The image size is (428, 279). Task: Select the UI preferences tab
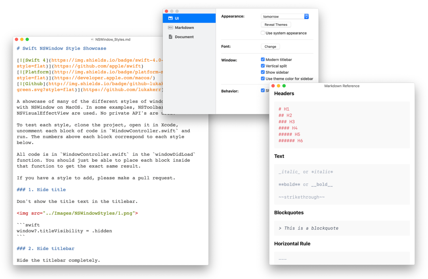tap(189, 18)
